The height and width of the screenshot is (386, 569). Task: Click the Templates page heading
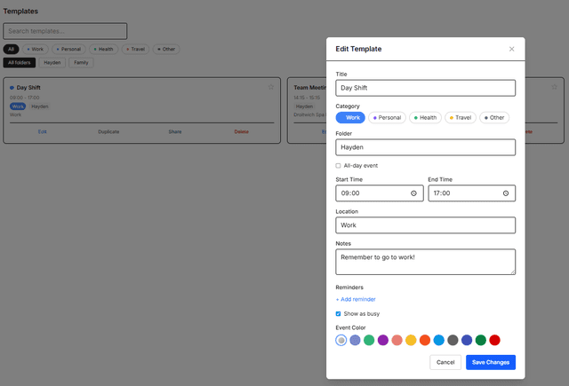click(20, 12)
